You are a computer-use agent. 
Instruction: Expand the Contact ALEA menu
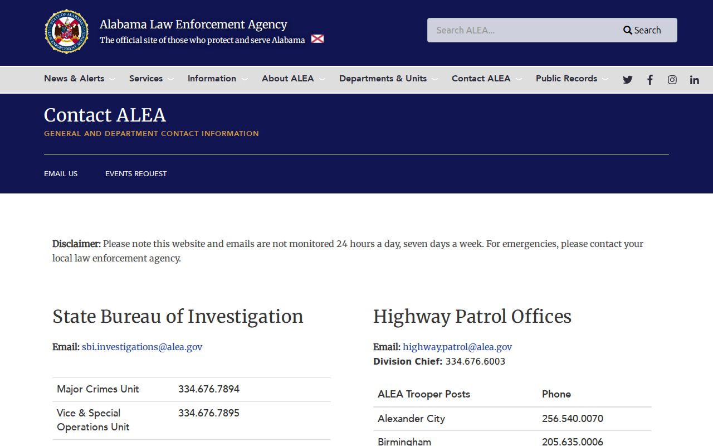click(x=487, y=79)
